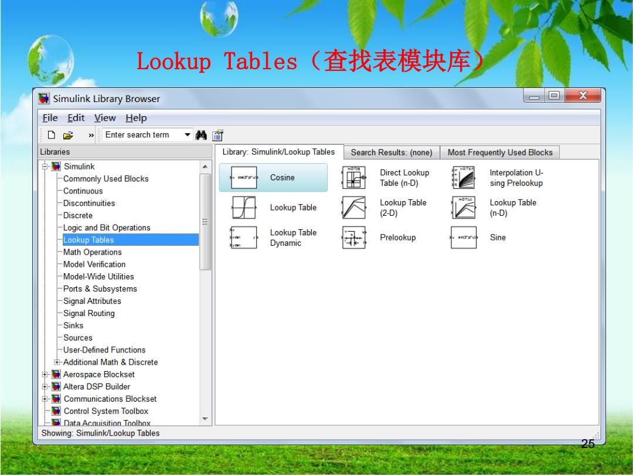Open the Edit menu
Screen dimensions: 633x475
pyautogui.click(x=76, y=118)
